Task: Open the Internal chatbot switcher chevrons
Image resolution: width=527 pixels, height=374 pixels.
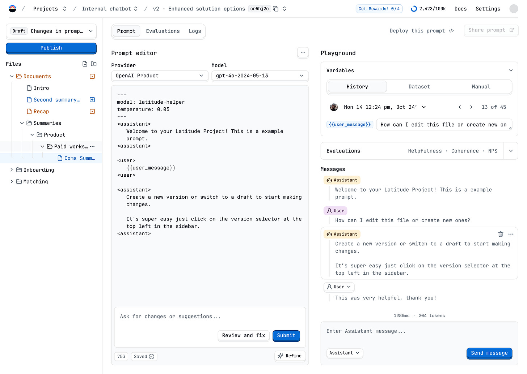Action: 136,9
